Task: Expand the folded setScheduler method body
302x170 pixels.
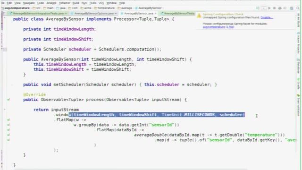Action: (x=12, y=85)
